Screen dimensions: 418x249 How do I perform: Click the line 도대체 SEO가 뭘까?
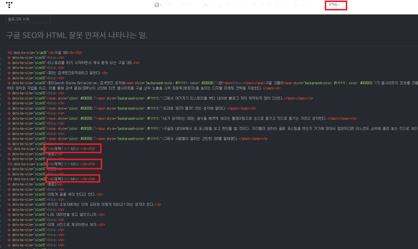[132, 108]
